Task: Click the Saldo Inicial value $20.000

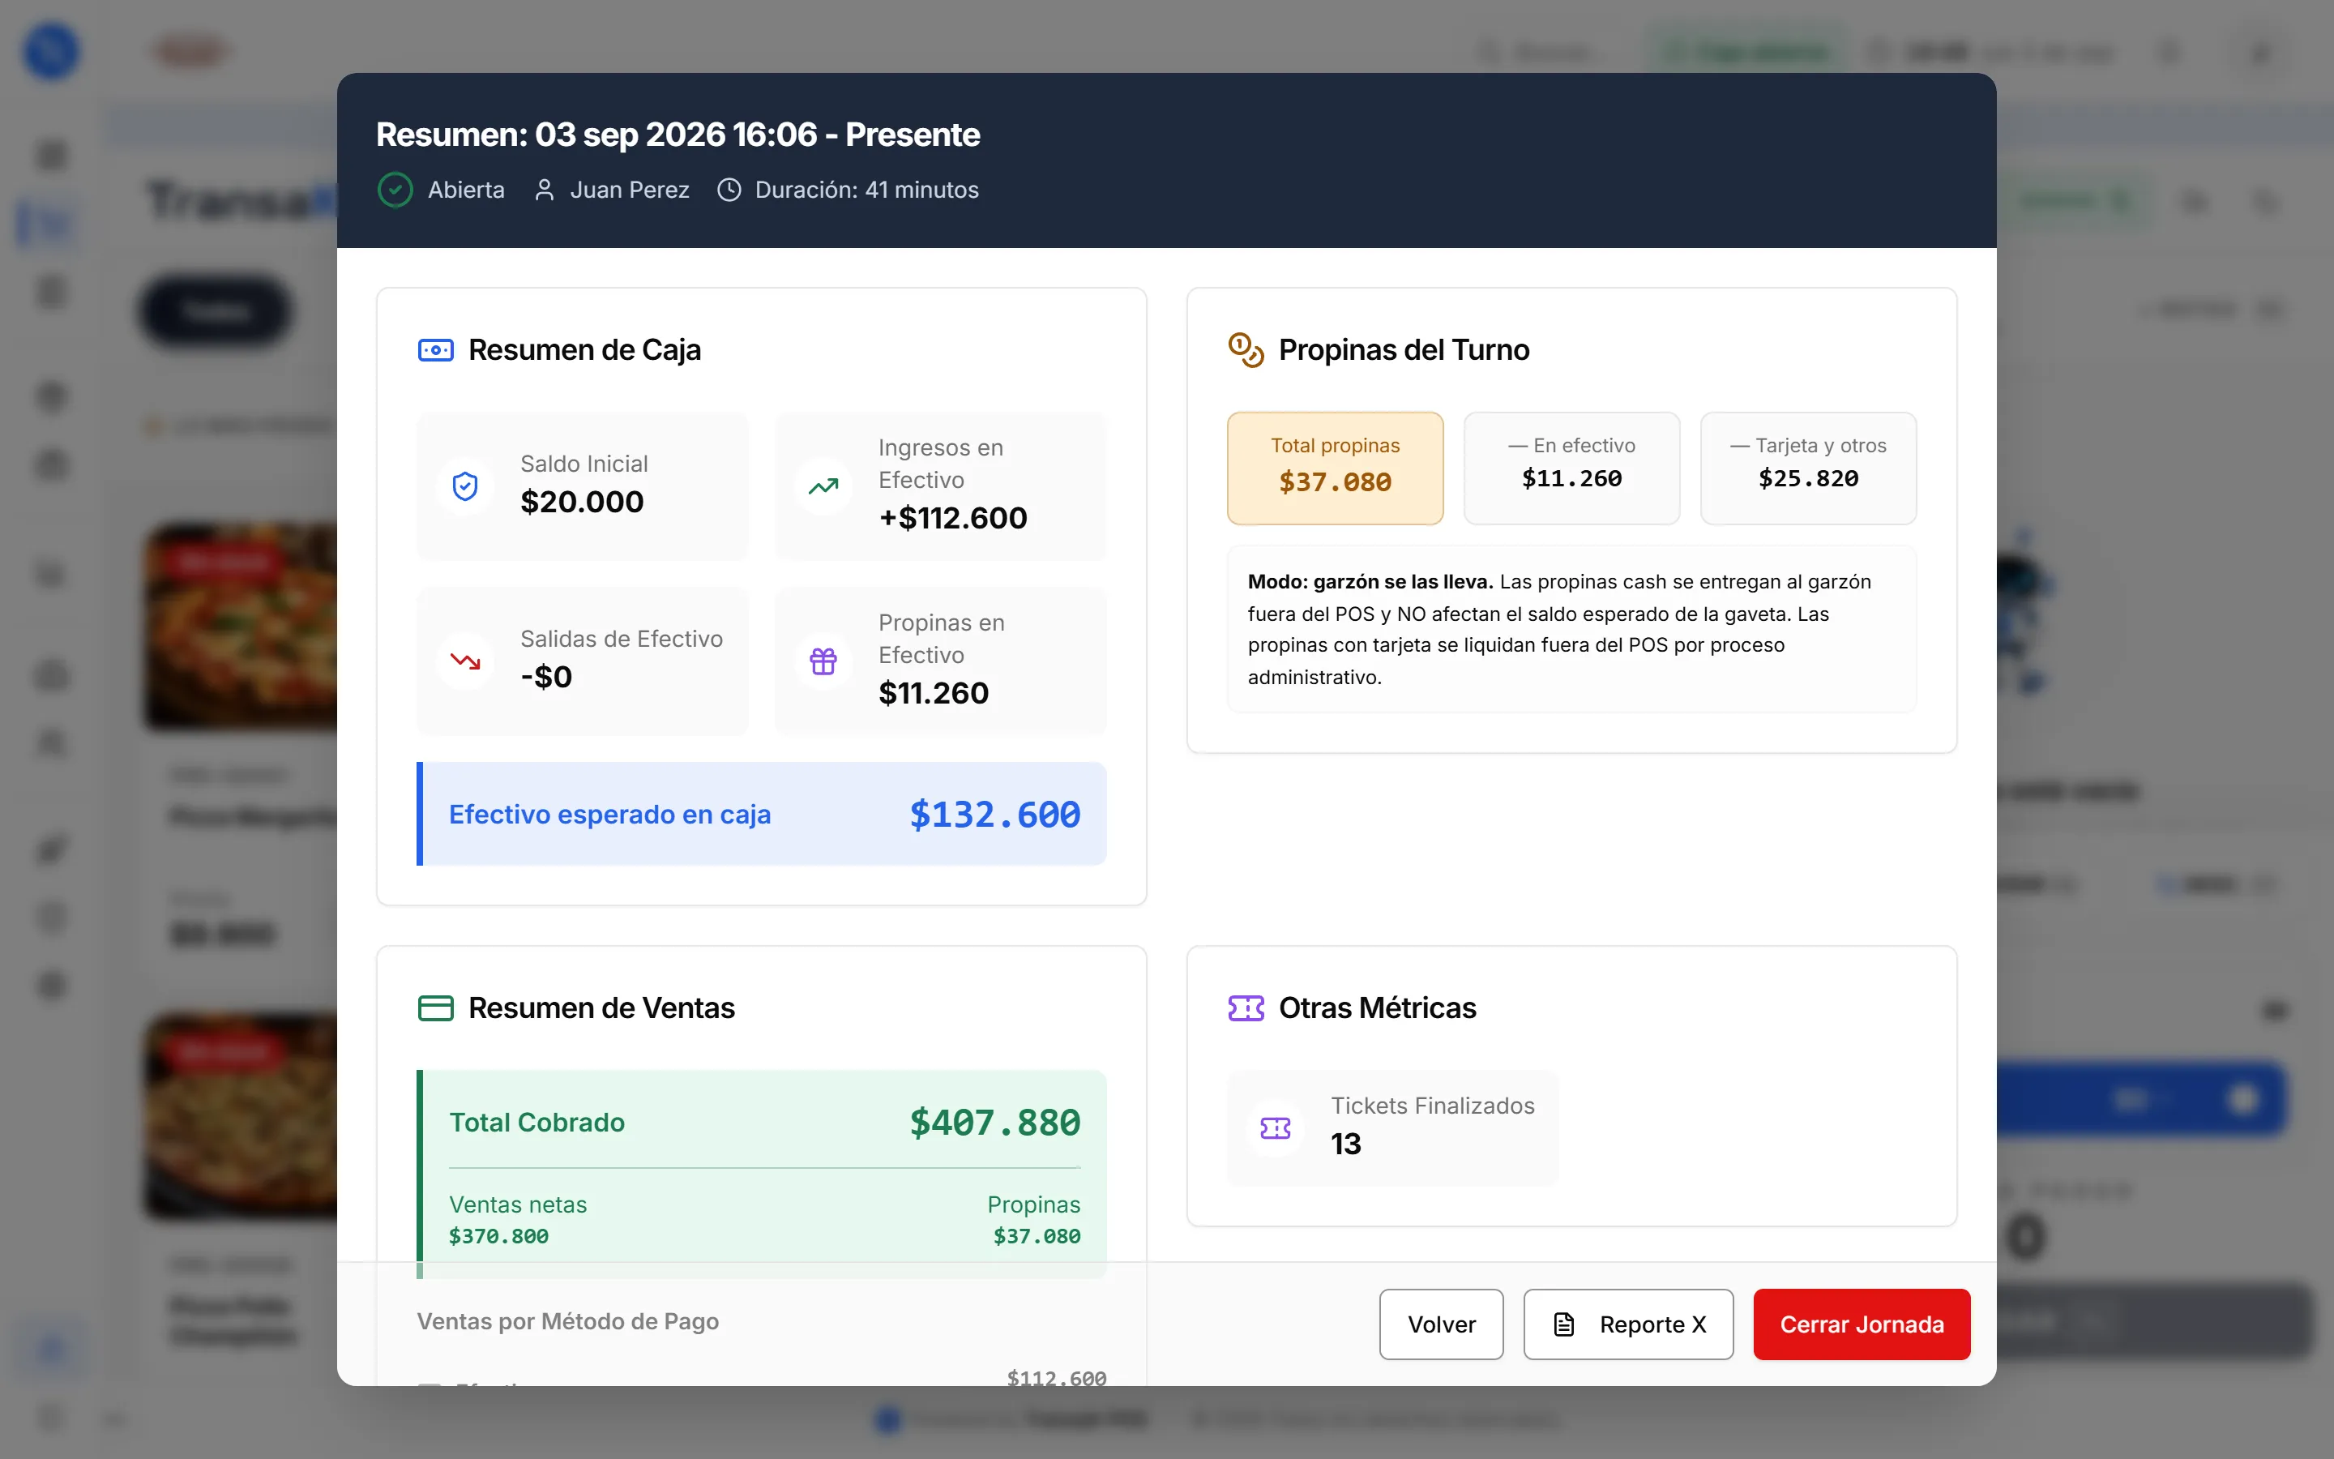Action: point(582,502)
